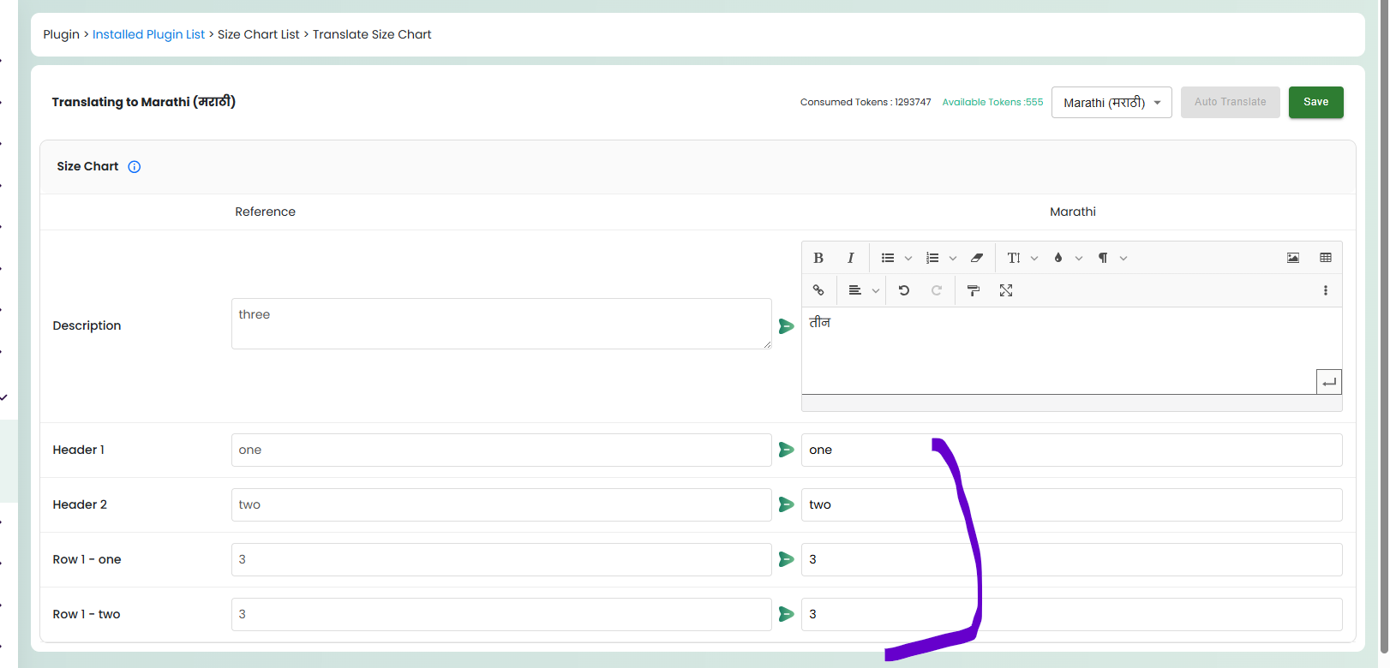Select paragraph format icon
This screenshot has height=668, width=1390.
tap(1103, 258)
